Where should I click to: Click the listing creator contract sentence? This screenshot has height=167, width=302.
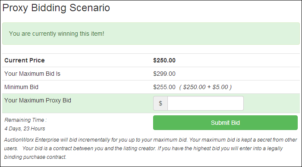(x=89, y=148)
